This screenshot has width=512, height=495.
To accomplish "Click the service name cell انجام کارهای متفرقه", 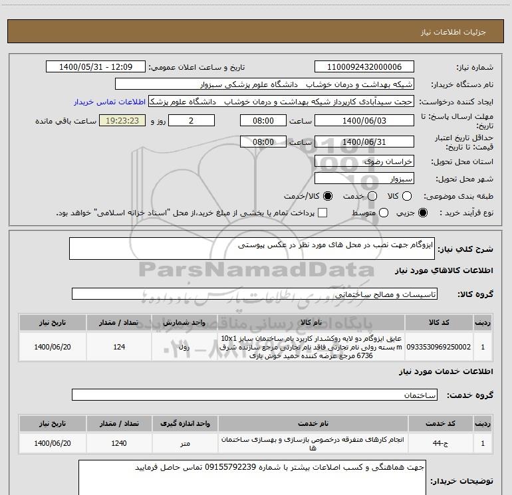I will (313, 443).
